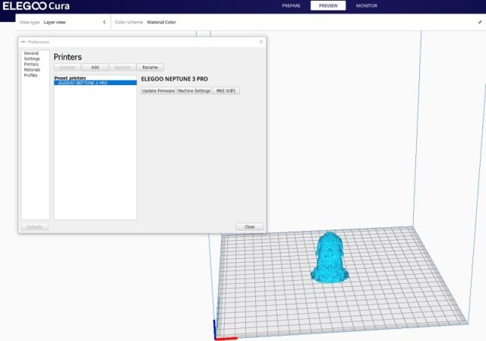Click the ELEGOO Cura logo
The width and height of the screenshot is (486, 341).
(x=36, y=6)
